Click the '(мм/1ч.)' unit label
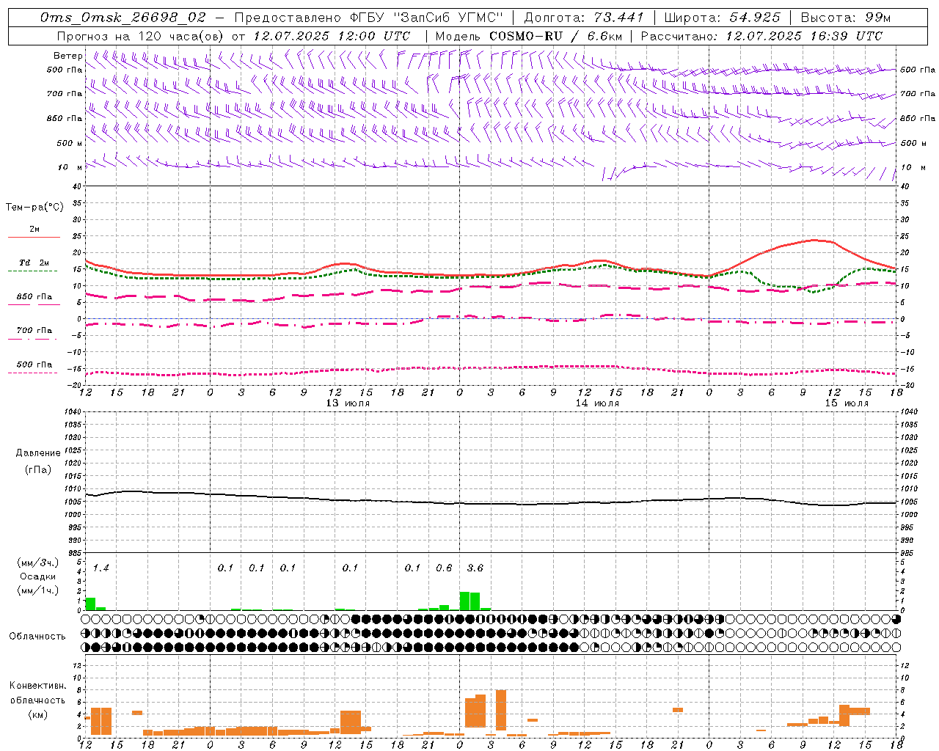939x751 pixels. tap(38, 590)
